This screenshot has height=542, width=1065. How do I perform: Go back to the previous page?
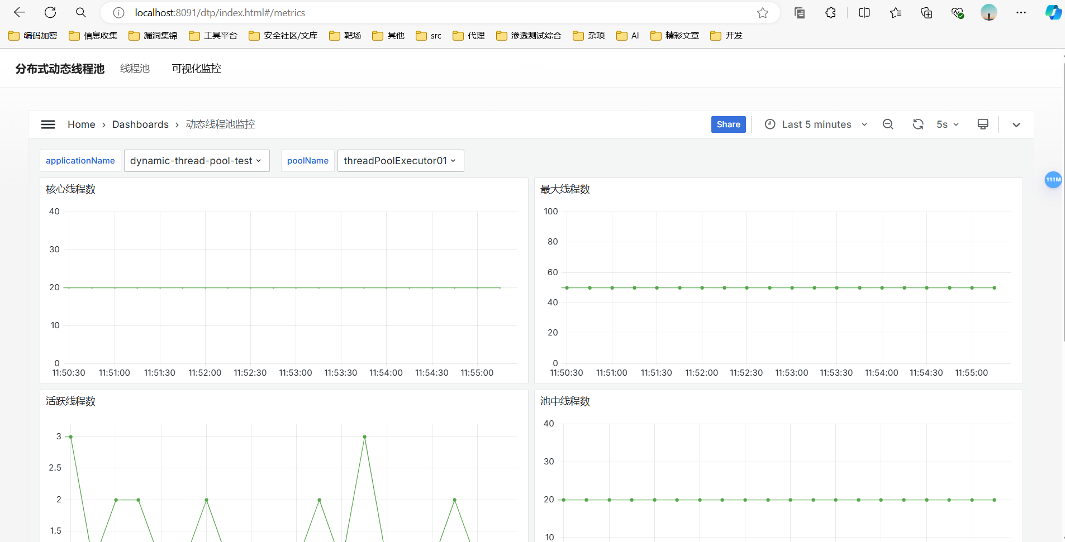pos(20,12)
